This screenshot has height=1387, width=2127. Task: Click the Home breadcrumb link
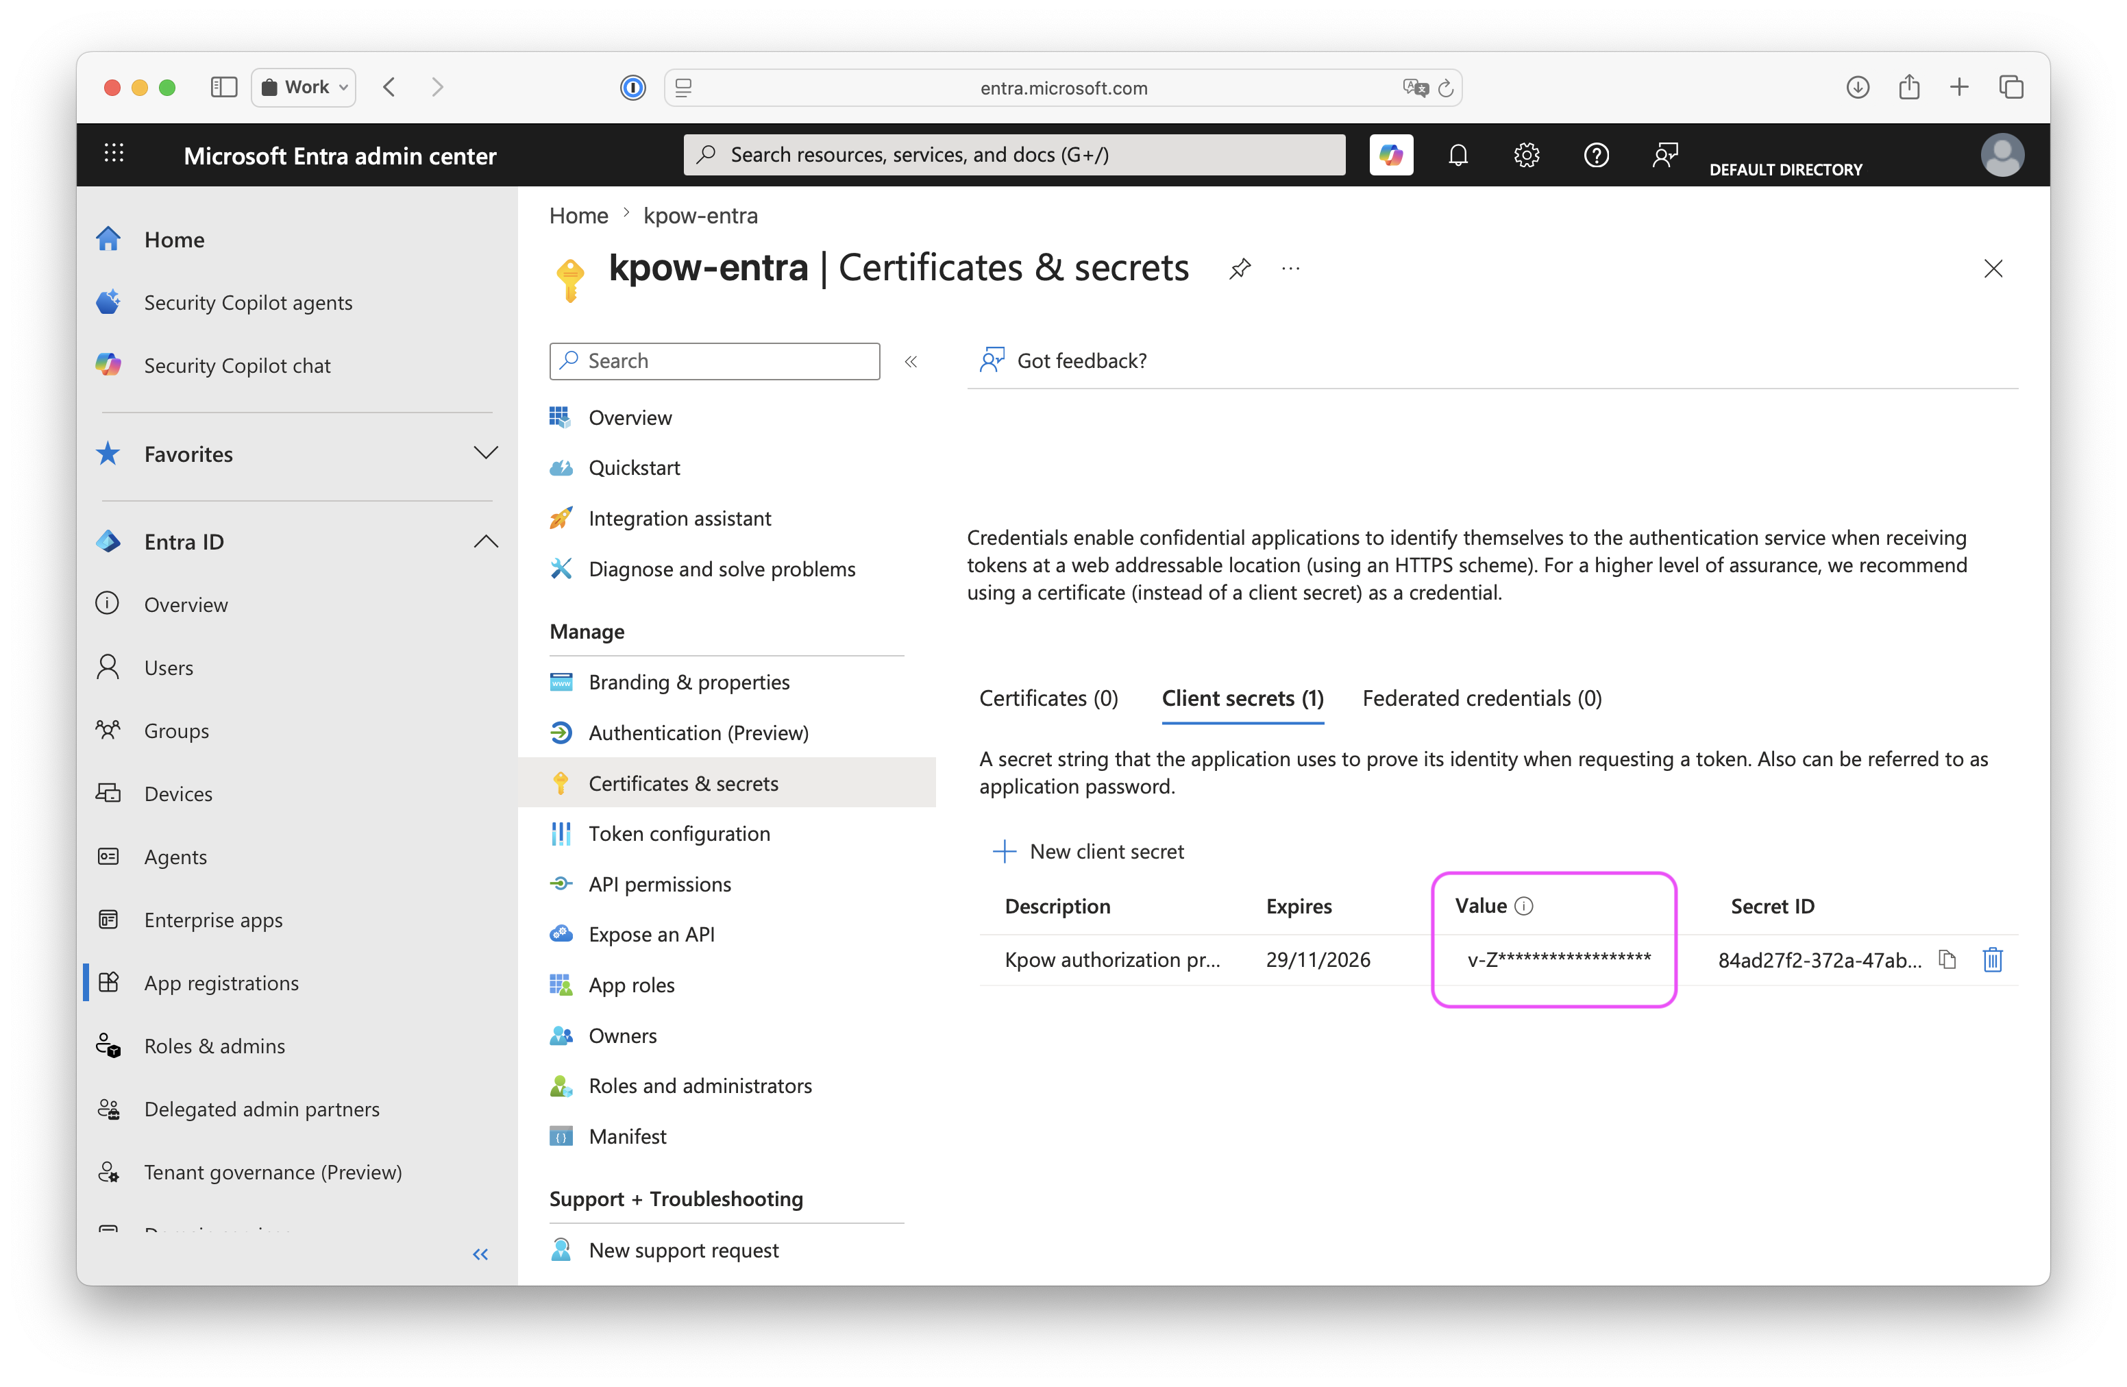pos(578,215)
